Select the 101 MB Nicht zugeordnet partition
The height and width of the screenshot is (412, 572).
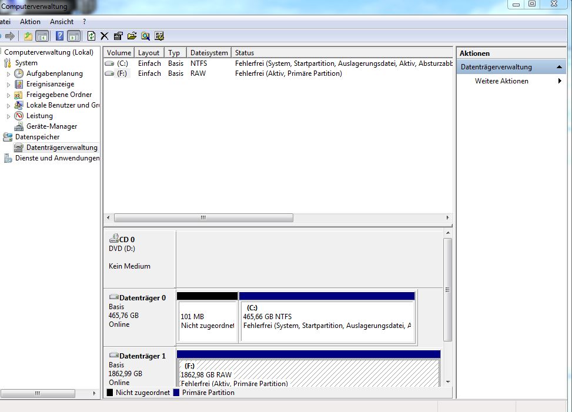click(x=207, y=317)
